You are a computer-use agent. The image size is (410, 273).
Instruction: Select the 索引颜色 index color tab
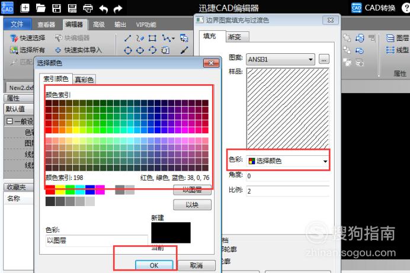pos(56,79)
